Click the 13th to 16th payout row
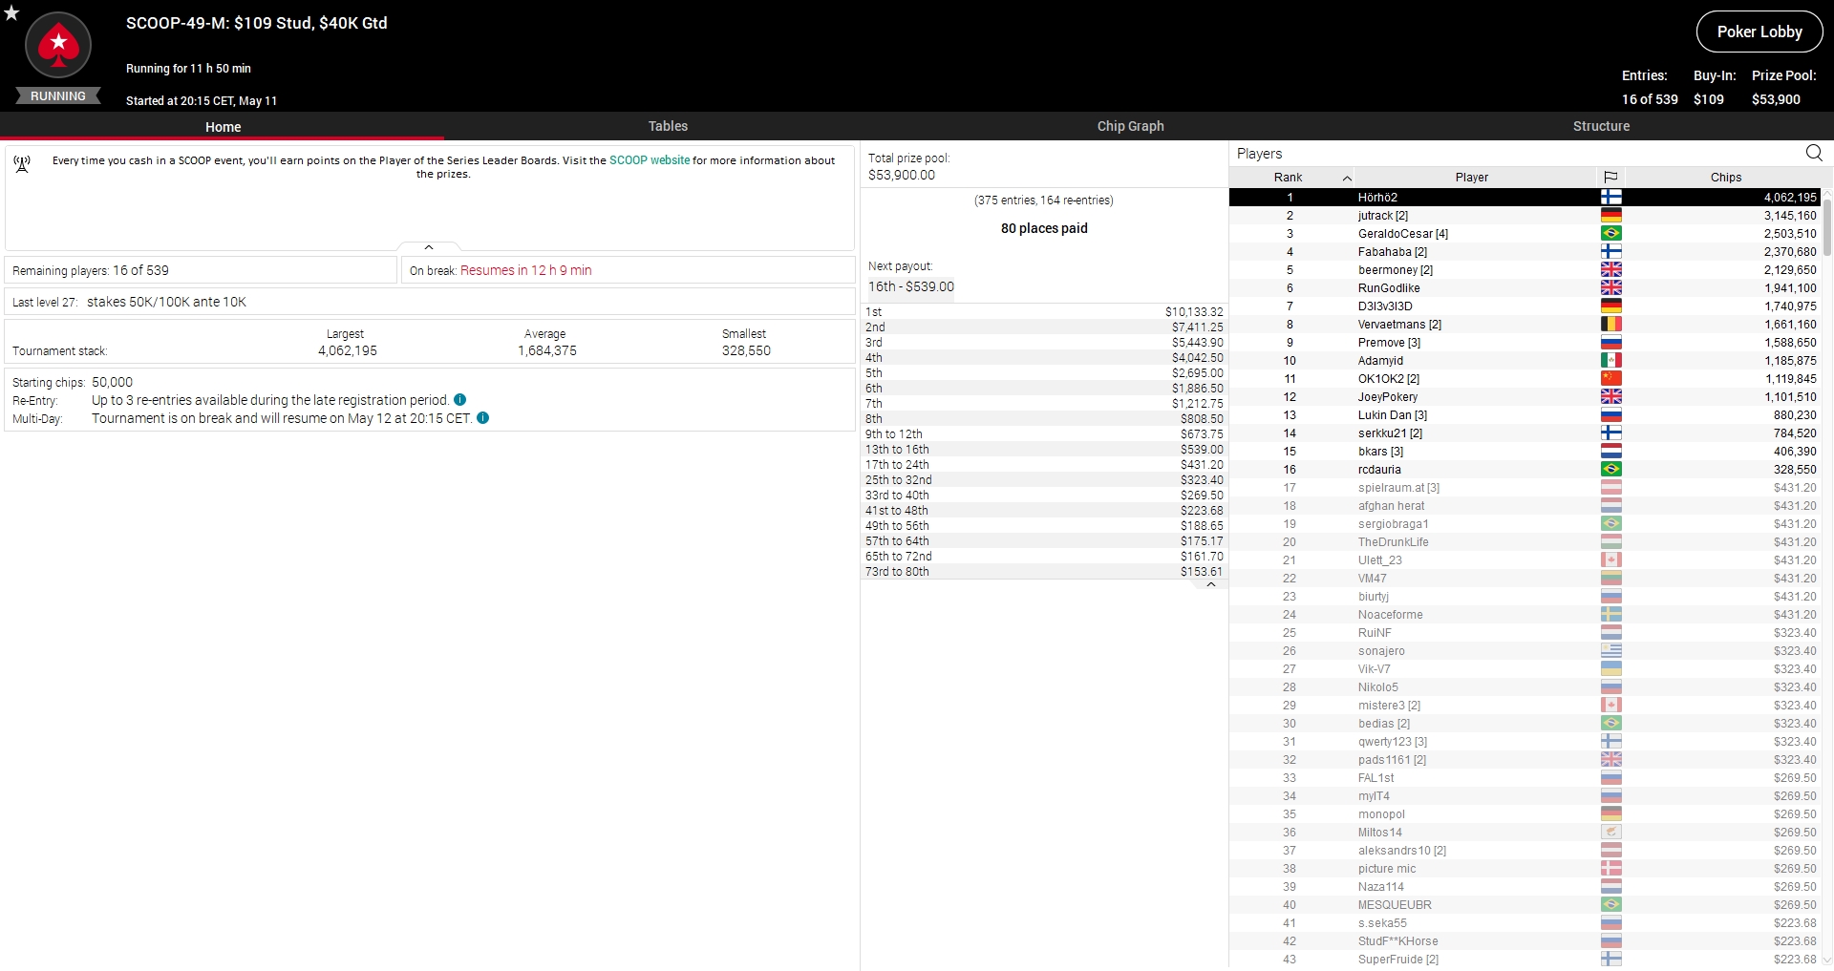Image resolution: width=1834 pixels, height=971 pixels. 1044,450
